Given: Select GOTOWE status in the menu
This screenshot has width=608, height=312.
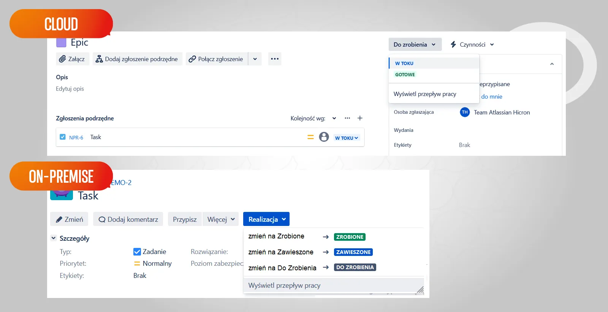Looking at the screenshot, I should tap(434, 75).
